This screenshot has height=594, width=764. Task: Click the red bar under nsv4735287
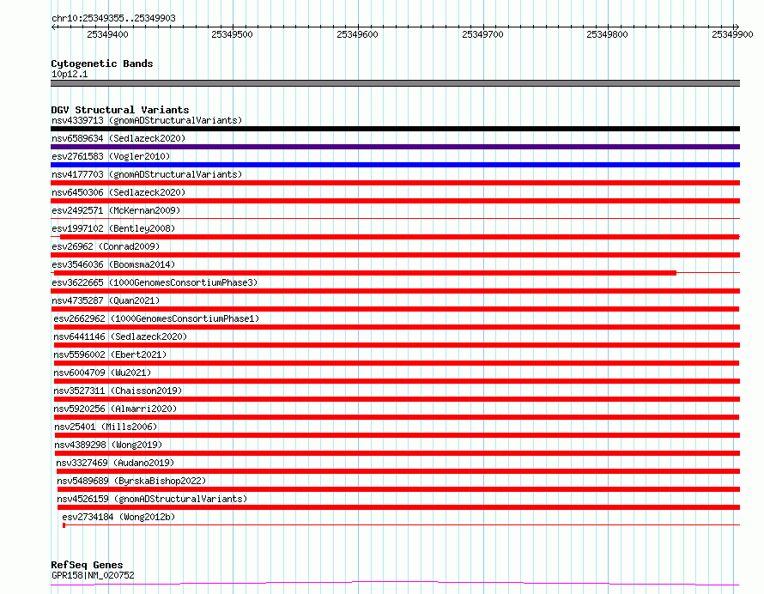tap(395, 309)
